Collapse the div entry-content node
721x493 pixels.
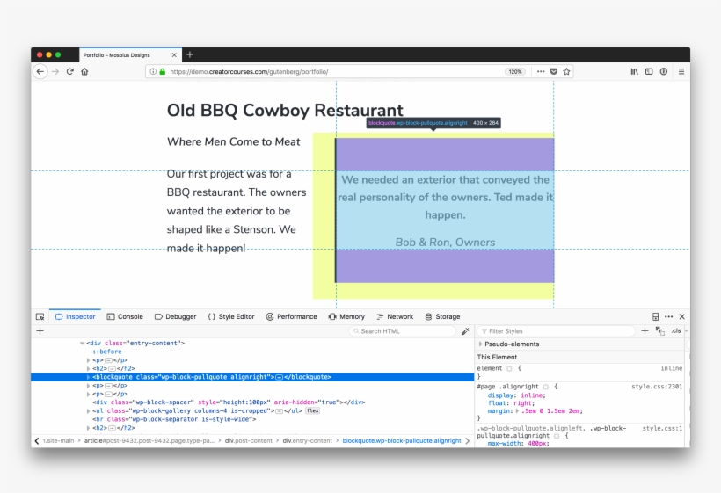[x=82, y=343]
